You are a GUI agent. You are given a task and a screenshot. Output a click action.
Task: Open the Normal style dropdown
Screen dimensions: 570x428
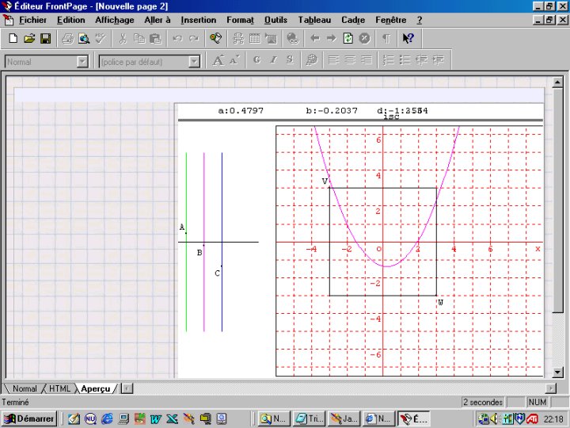[x=83, y=62]
